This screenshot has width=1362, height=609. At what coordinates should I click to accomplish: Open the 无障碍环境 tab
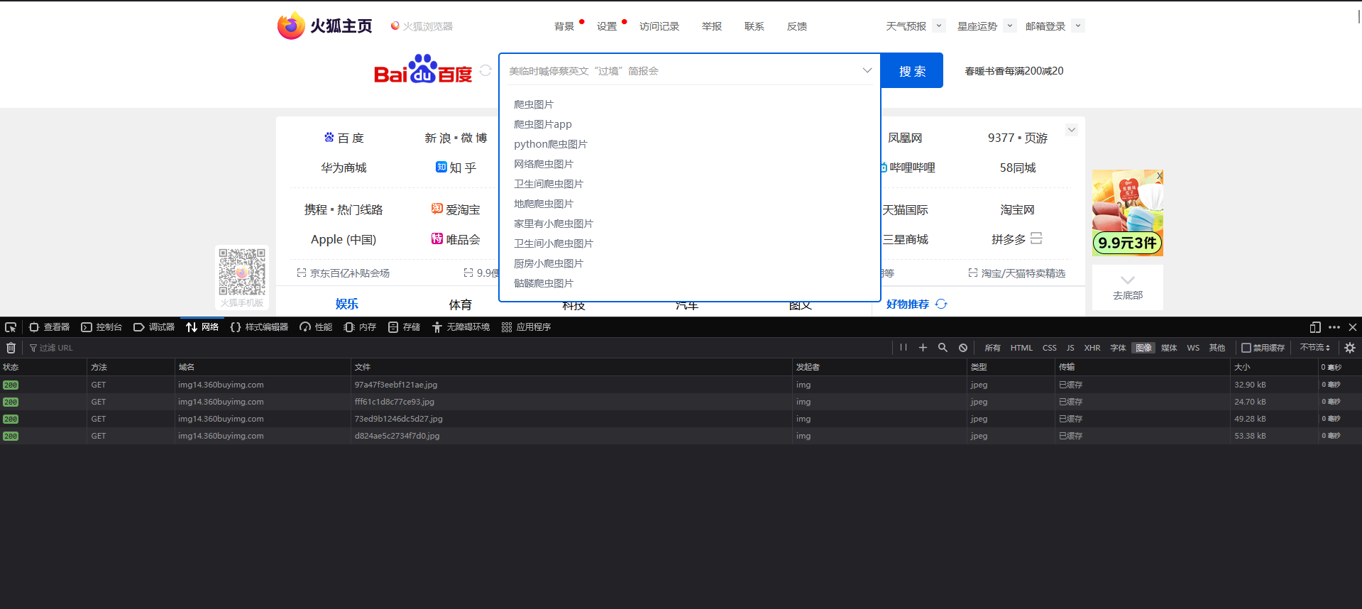[x=461, y=327]
